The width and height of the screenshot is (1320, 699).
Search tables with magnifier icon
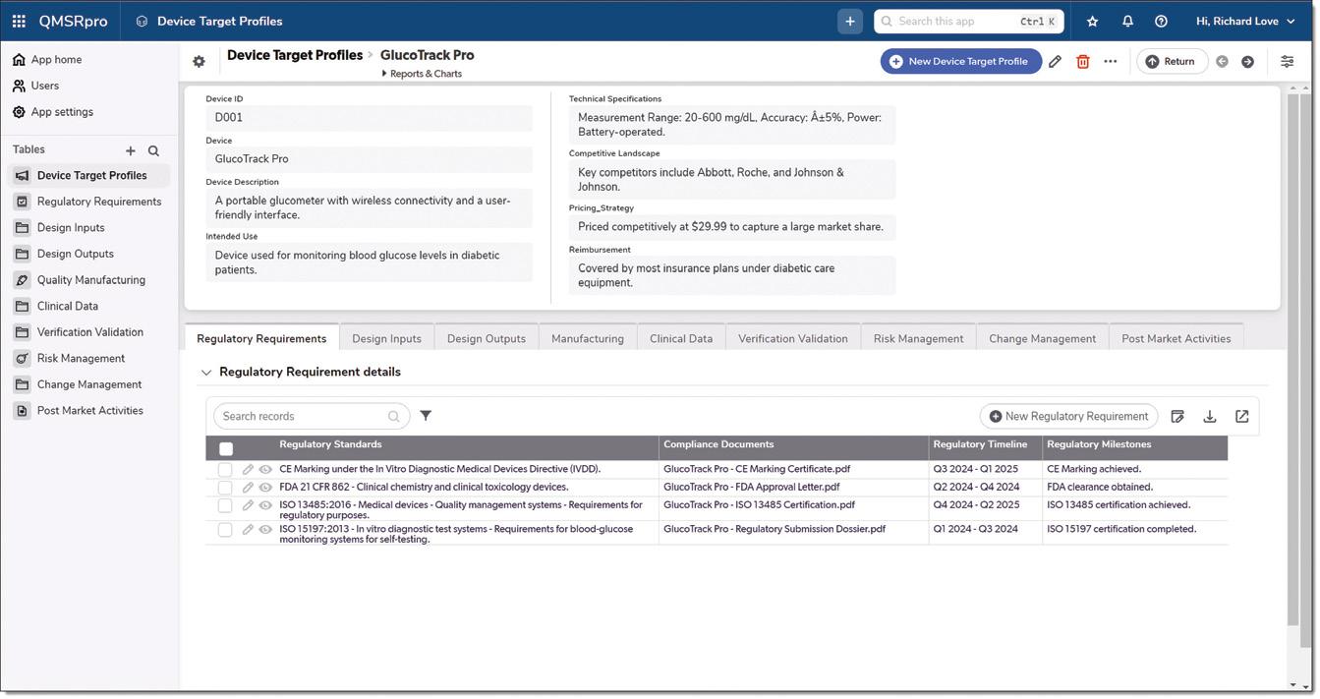pos(153,150)
